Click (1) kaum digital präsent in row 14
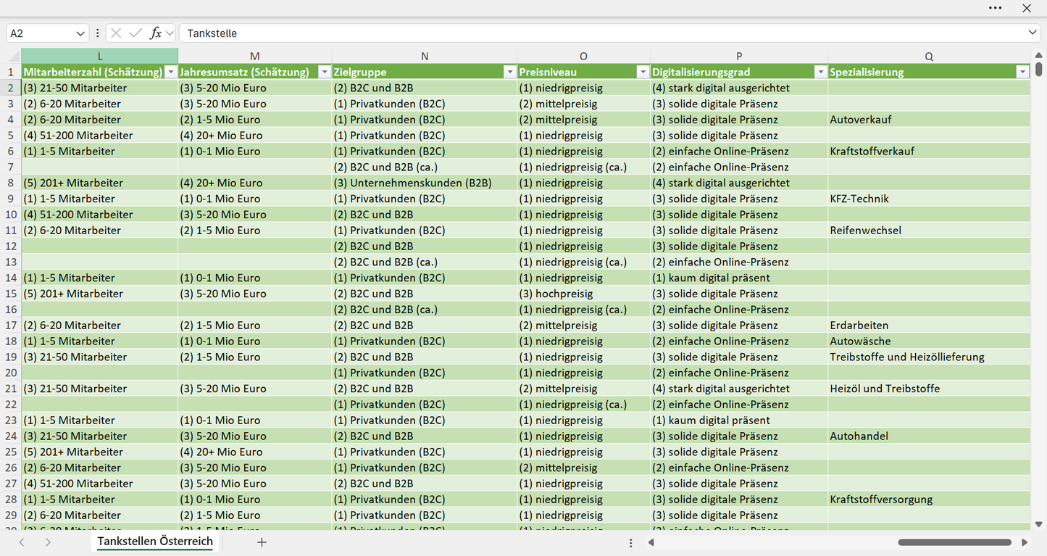 (739, 278)
